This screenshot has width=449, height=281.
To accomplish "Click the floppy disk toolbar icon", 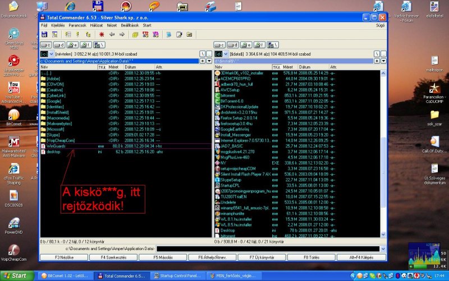I will pos(44,34).
